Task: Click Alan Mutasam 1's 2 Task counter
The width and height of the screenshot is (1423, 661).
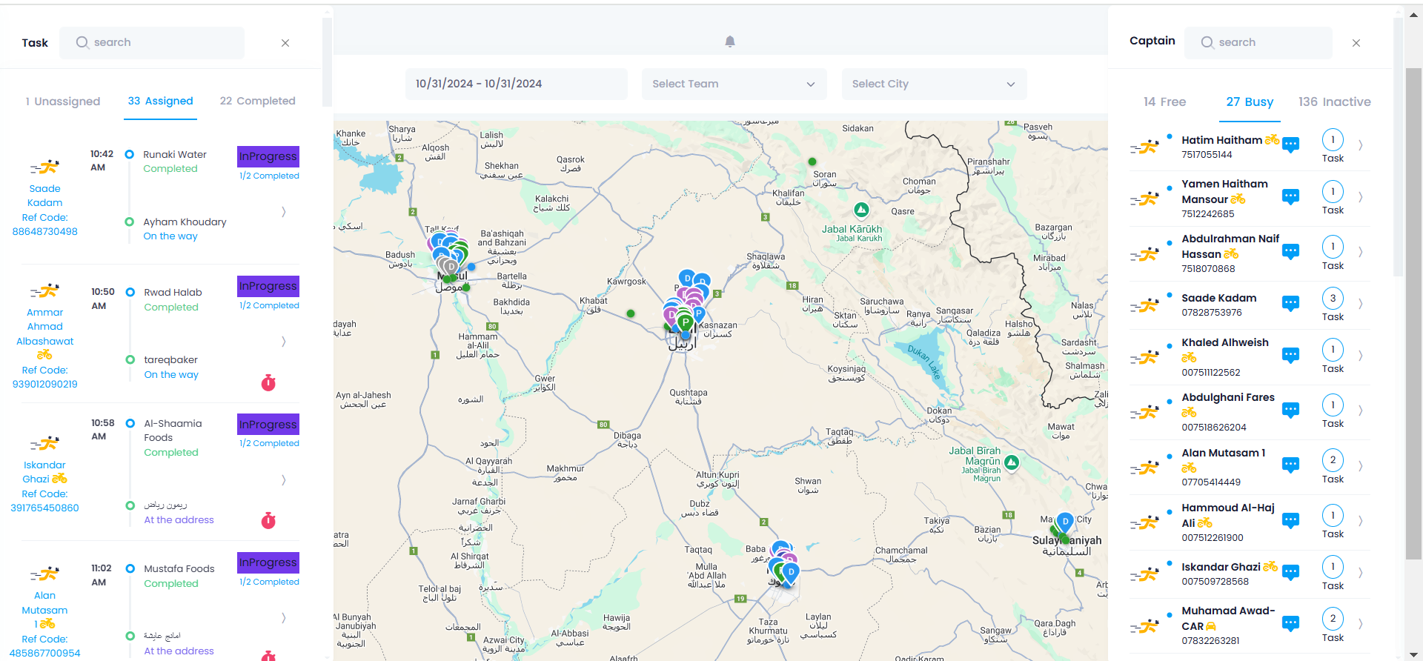Action: click(x=1333, y=460)
